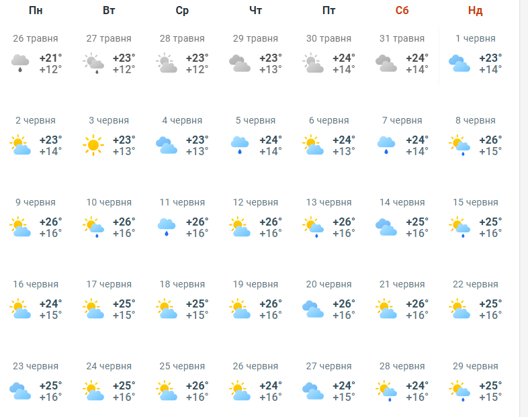This screenshot has width=528, height=417.
Task: Click the Пн weekday header
Action: coord(36,11)
